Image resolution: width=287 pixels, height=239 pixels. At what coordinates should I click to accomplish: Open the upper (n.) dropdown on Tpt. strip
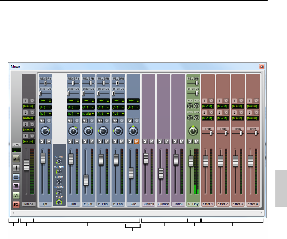pos(45,107)
